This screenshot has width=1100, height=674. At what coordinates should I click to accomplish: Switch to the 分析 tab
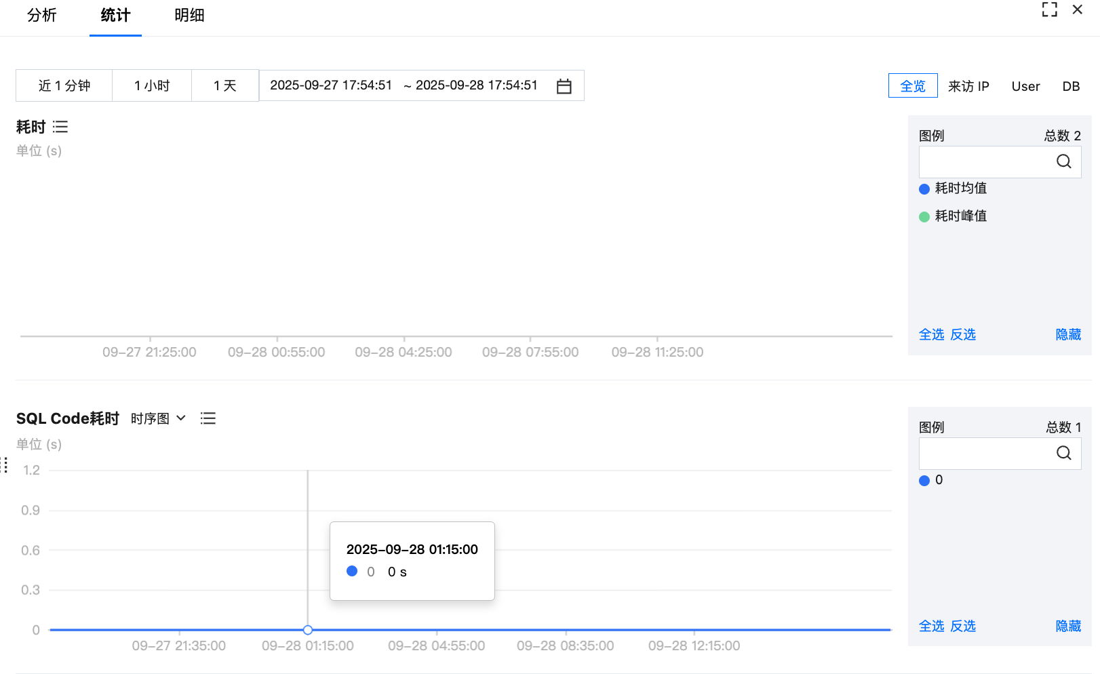(x=42, y=16)
